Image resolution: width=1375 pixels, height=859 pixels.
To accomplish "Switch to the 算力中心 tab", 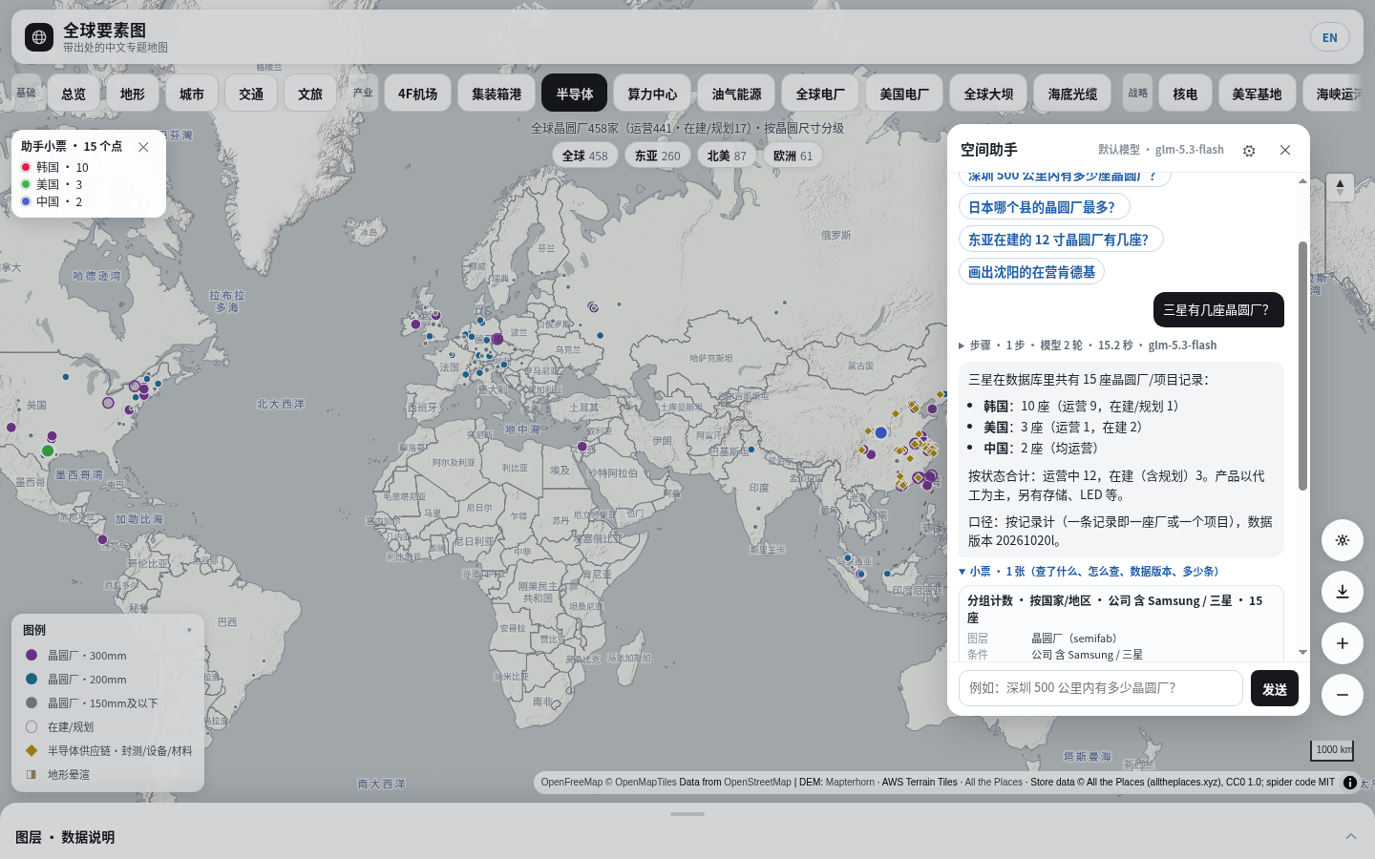I will (x=652, y=94).
